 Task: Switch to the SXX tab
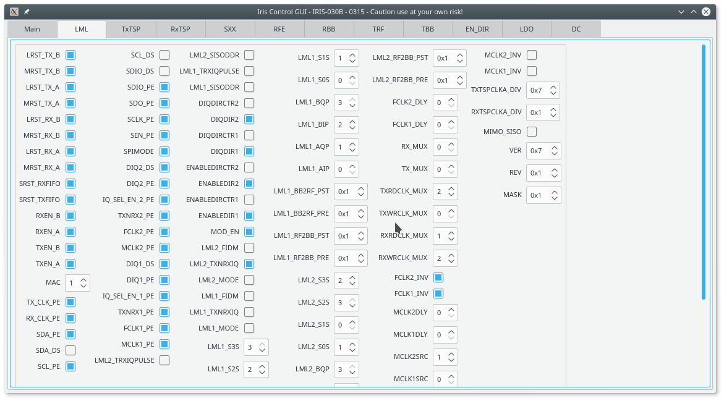(x=230, y=28)
